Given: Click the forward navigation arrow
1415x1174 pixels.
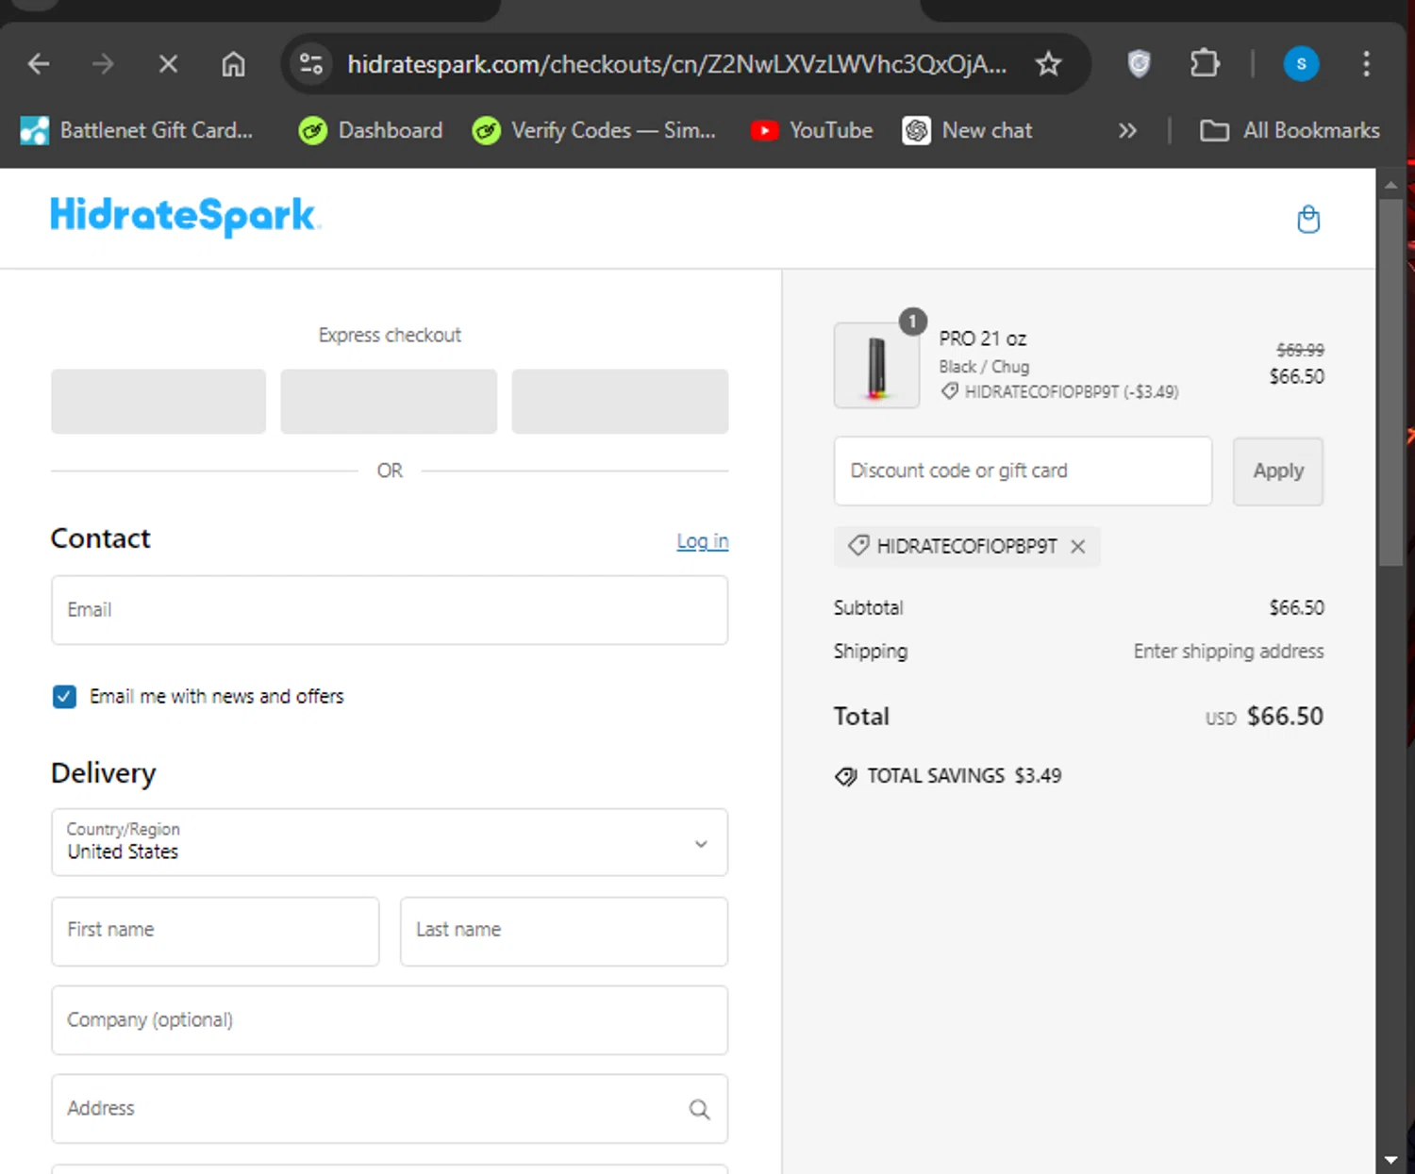Looking at the screenshot, I should (x=103, y=64).
